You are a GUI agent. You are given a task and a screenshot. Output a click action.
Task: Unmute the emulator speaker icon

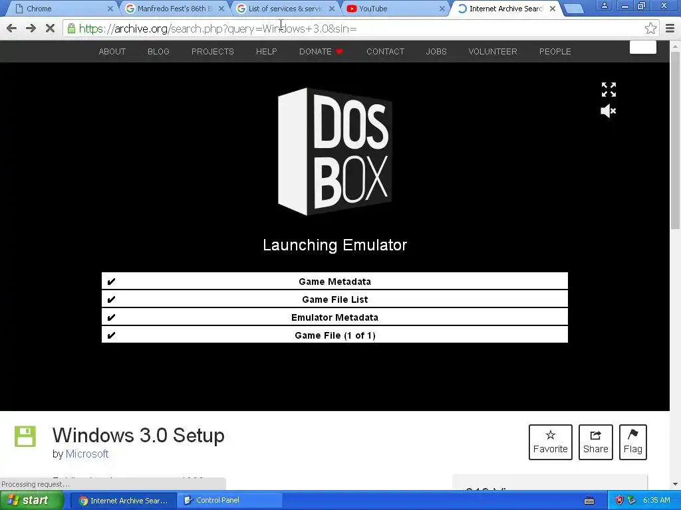pyautogui.click(x=608, y=111)
